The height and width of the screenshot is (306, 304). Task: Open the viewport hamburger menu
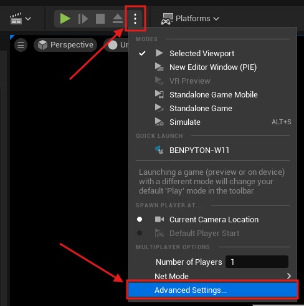(x=21, y=45)
